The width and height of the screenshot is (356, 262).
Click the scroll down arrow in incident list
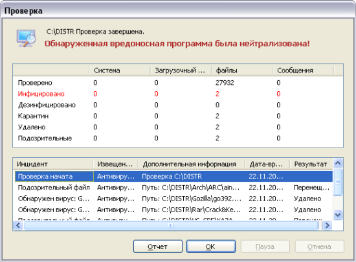(338, 215)
